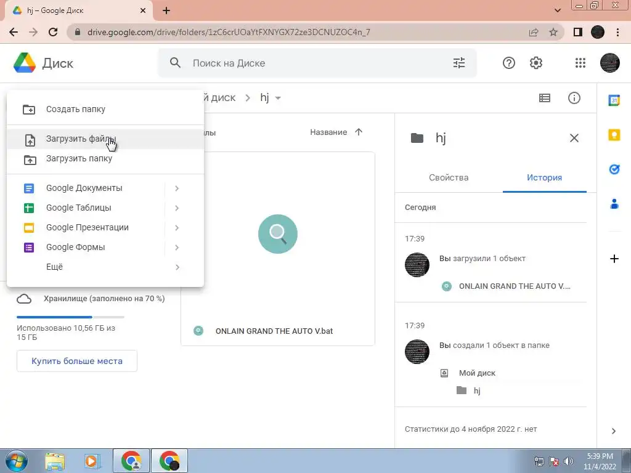Click the ONLAIN GRAND THE AUTO V.bat file name
The width and height of the screenshot is (631, 473).
pos(274,331)
